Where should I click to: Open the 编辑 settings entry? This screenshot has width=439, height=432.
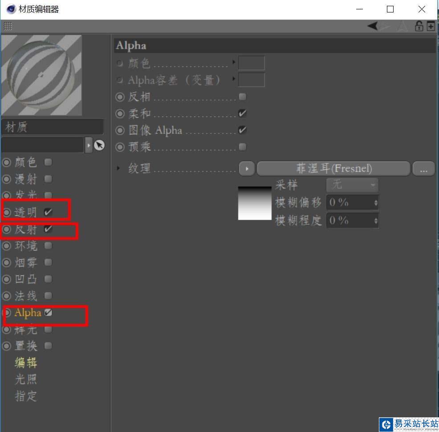(x=26, y=363)
